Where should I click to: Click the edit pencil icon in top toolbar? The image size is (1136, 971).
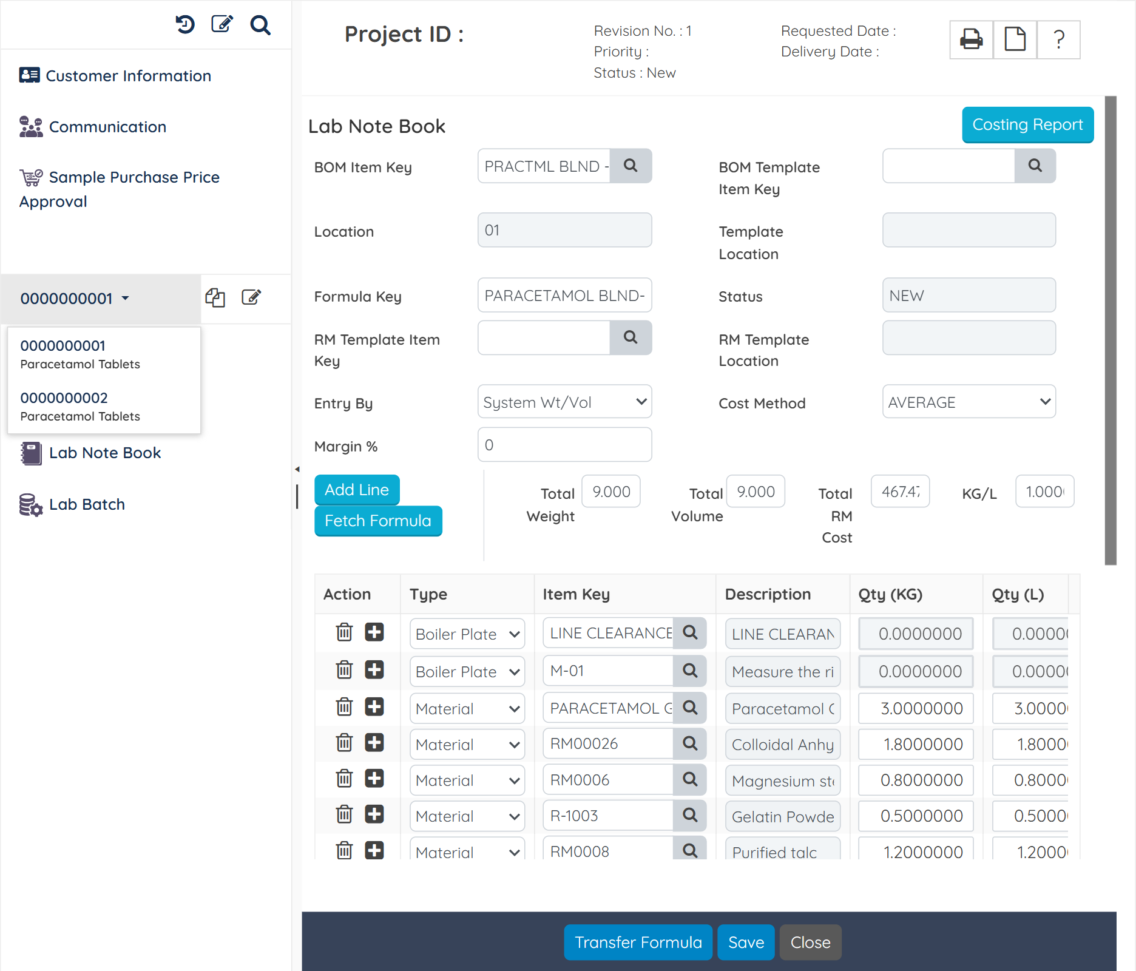222,25
